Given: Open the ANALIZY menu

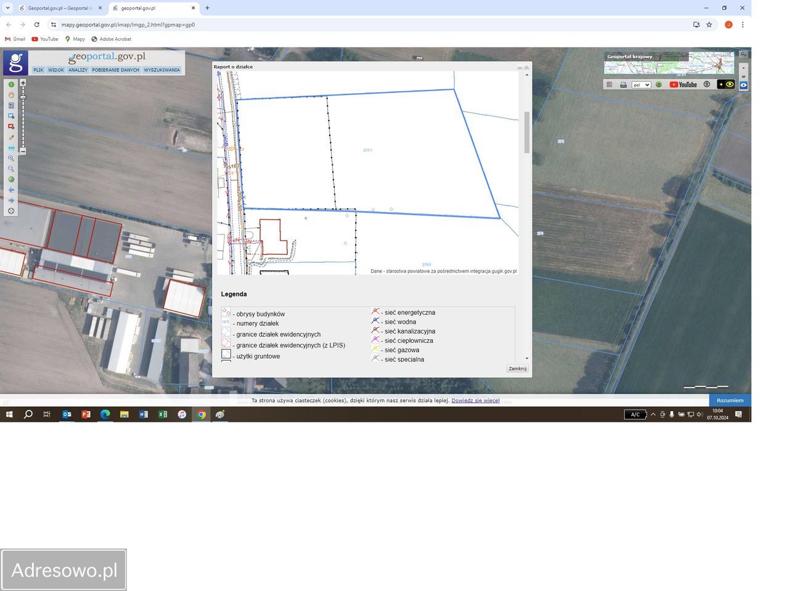Looking at the screenshot, I should tap(78, 70).
